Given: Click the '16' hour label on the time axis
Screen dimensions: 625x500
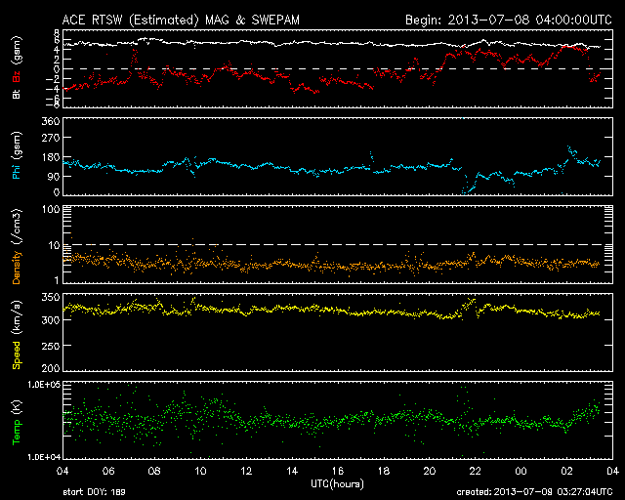Looking at the screenshot, I should [338, 472].
